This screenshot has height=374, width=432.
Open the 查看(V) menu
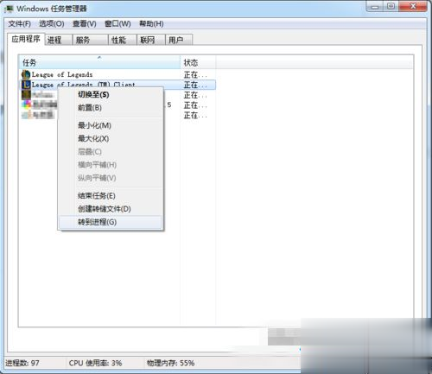pos(85,23)
